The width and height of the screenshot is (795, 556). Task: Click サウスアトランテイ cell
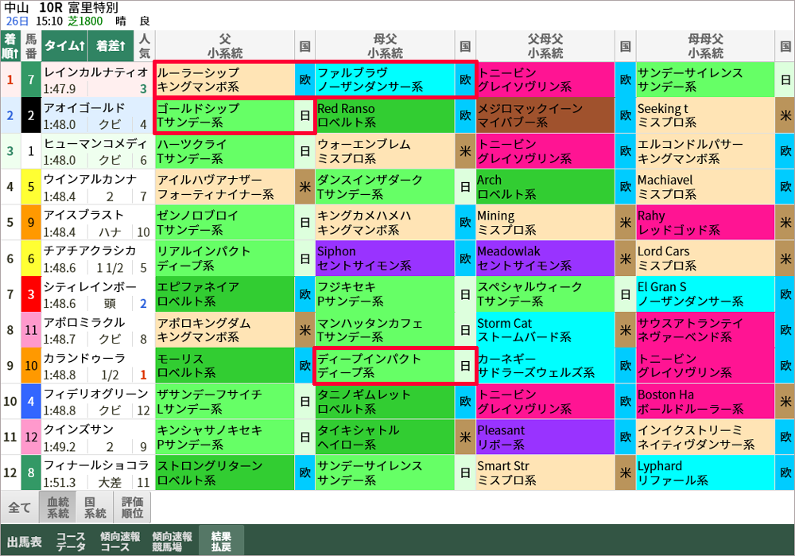pos(705,330)
